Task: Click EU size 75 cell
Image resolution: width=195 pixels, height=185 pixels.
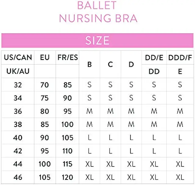Action: pyautogui.click(x=45, y=98)
